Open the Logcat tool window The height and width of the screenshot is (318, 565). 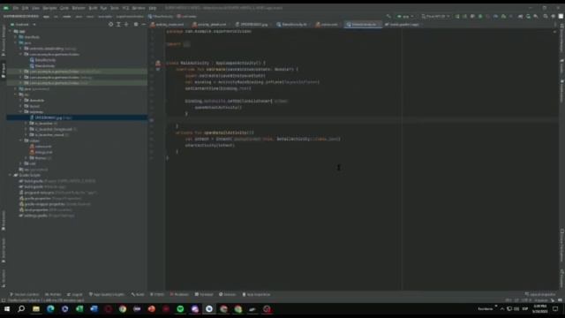click(74, 294)
